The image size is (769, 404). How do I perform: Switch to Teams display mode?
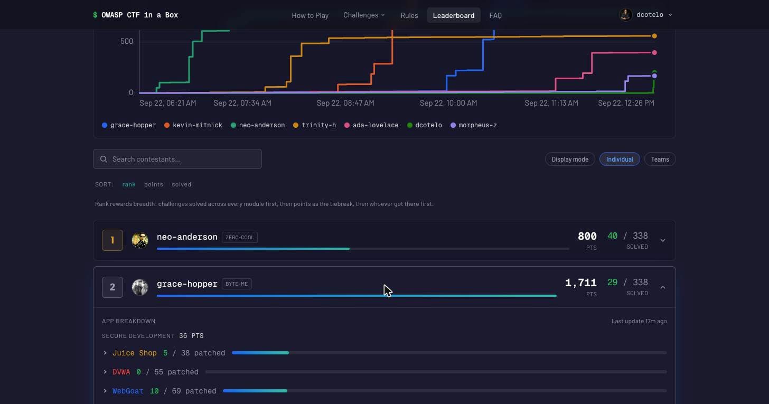pyautogui.click(x=660, y=159)
